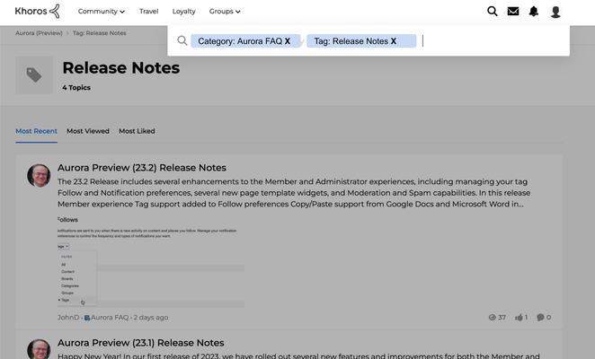This screenshot has height=359, width=595.
Task: Open the search magnifier in header
Action: 493,12
